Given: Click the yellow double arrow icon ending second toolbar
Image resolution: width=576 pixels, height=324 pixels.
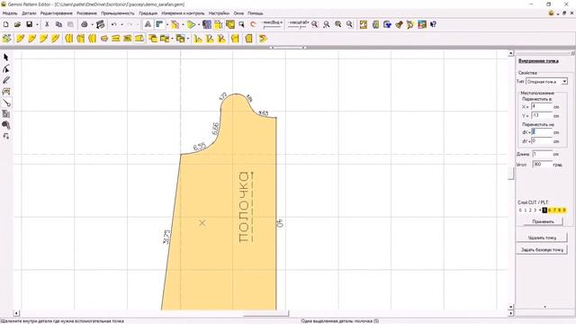Looking at the screenshot, I should 263,38.
